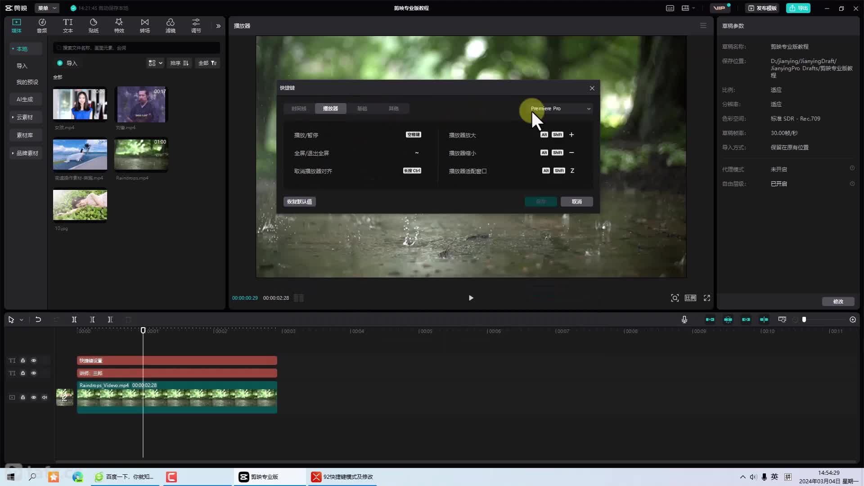Viewport: 864px width, 486px height.
Task: Open the 全部 filter dropdown
Action: [x=207, y=63]
